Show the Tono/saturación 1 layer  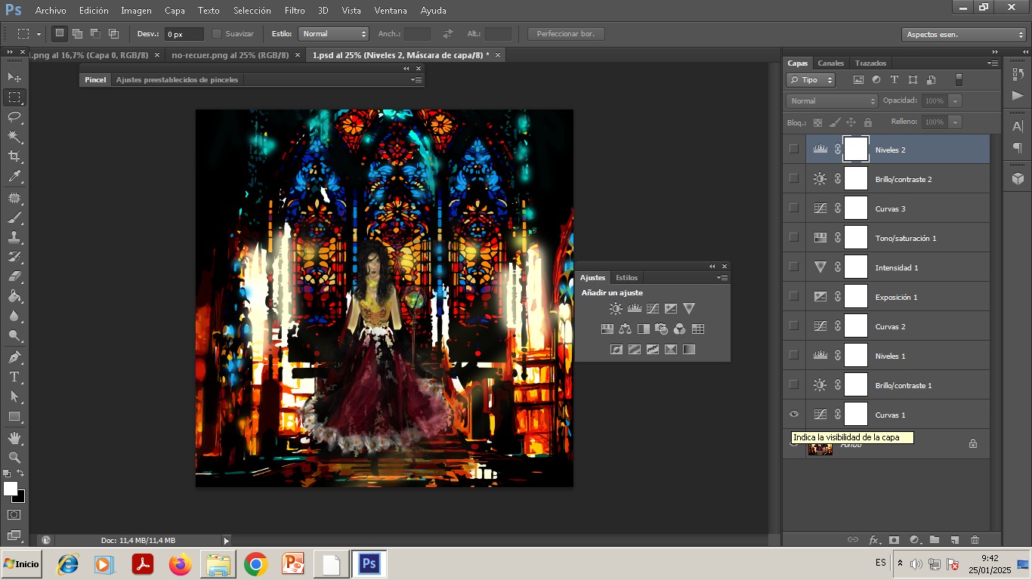794,237
